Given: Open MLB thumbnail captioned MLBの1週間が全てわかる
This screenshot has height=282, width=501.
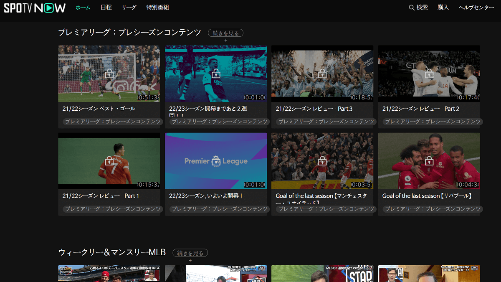Looking at the screenshot, I should tap(322, 274).
